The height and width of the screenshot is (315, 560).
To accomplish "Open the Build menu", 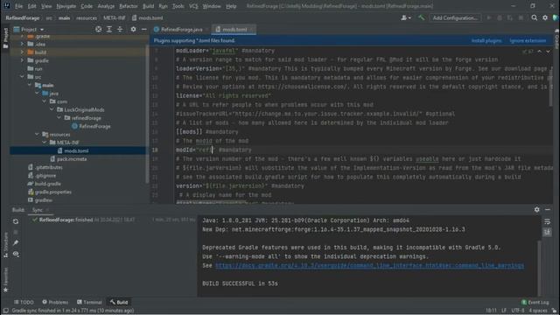I will coord(148,6).
